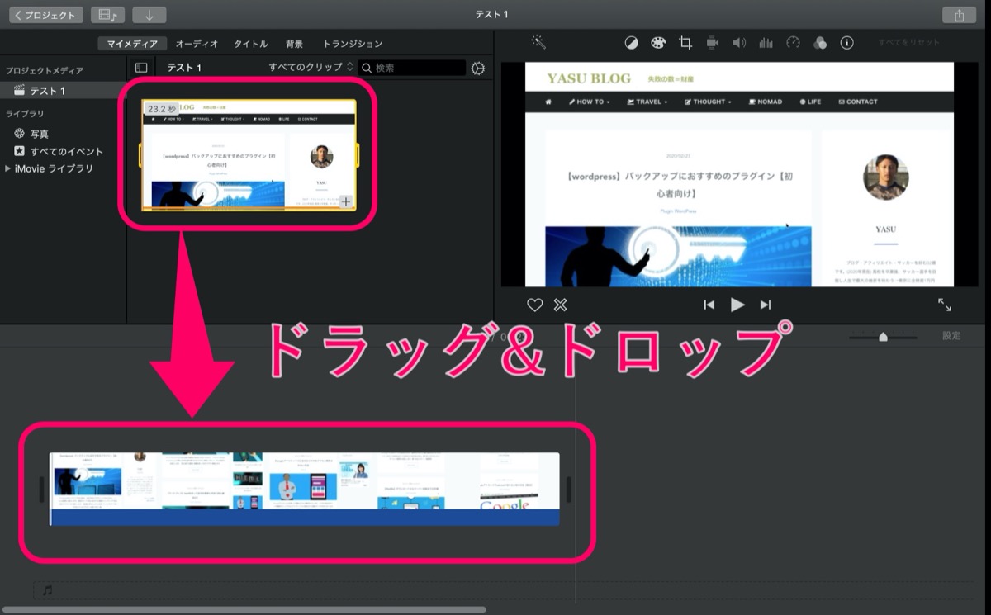Toggle the sidebar show/hide icon
The height and width of the screenshot is (615, 991).
point(141,68)
